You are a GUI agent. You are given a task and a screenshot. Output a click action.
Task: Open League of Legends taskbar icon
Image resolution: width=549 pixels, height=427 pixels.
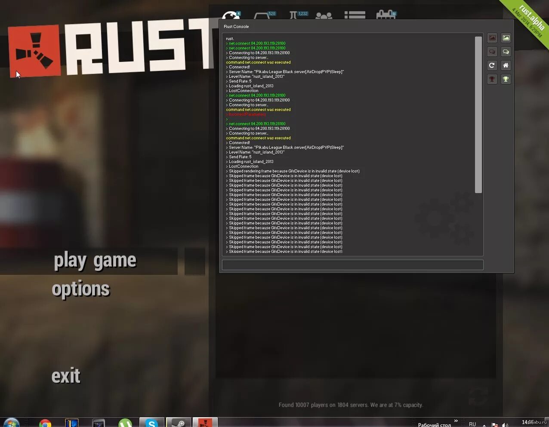72,423
